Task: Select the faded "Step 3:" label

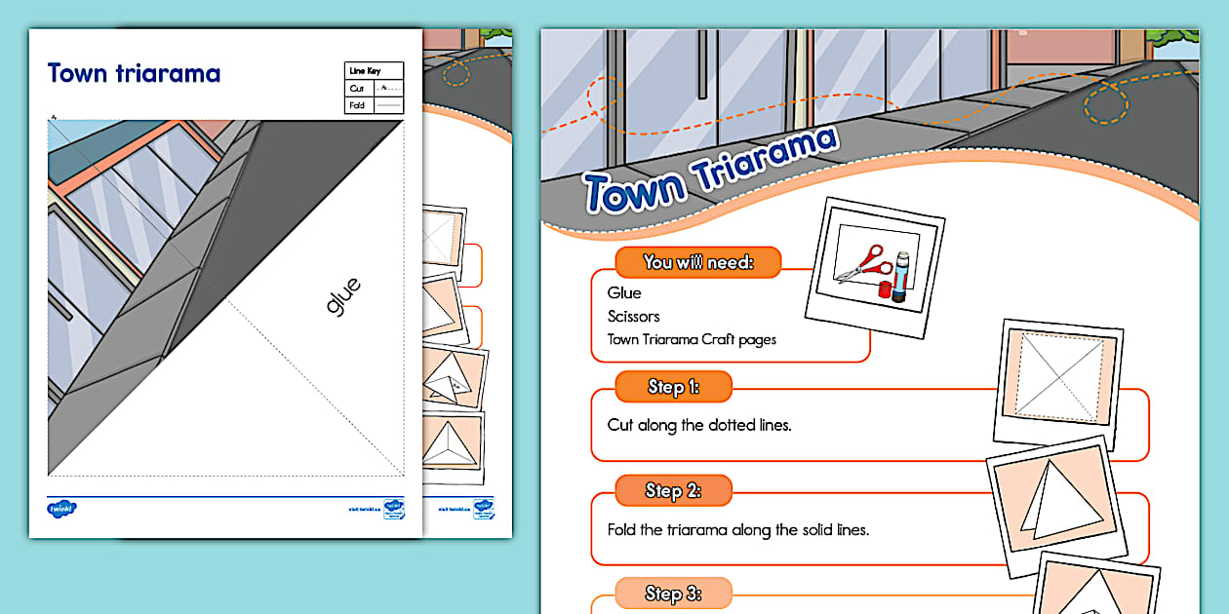Action: [673, 593]
